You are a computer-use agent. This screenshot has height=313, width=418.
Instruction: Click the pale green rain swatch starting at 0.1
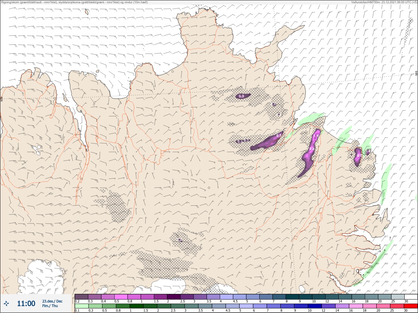[81, 306]
